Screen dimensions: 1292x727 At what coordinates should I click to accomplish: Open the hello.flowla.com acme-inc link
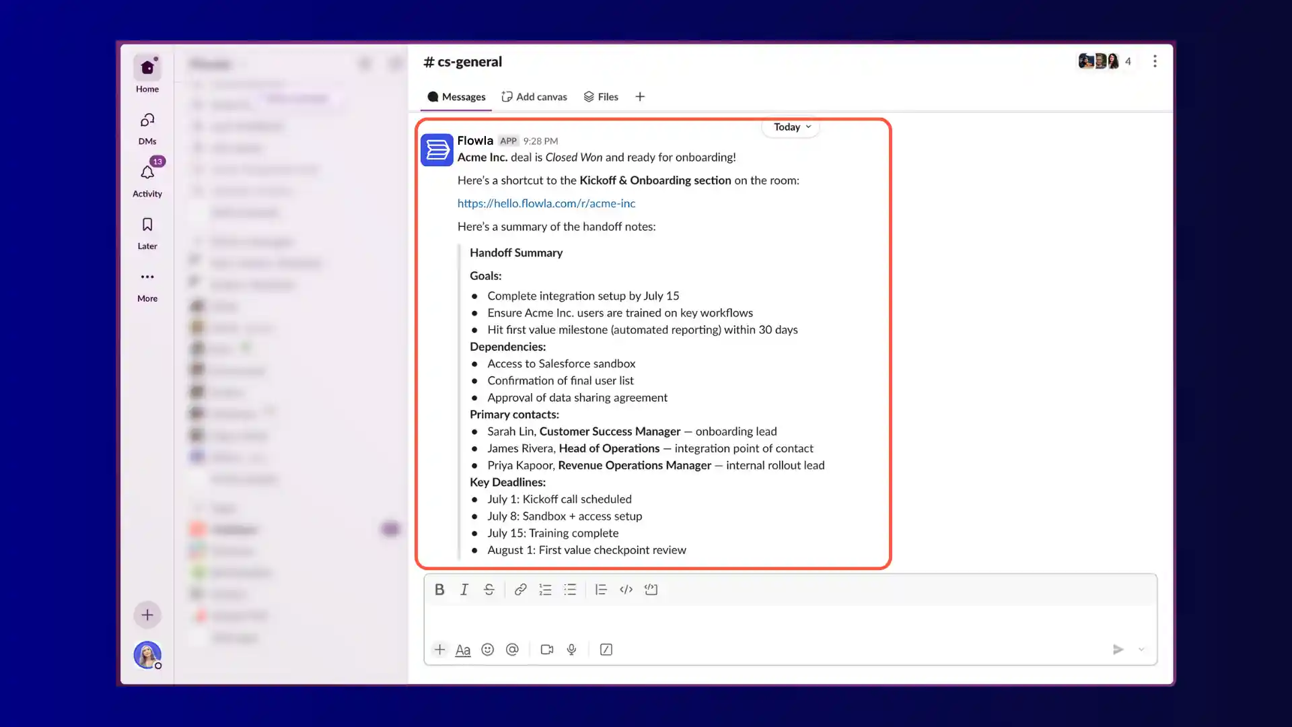(546, 203)
